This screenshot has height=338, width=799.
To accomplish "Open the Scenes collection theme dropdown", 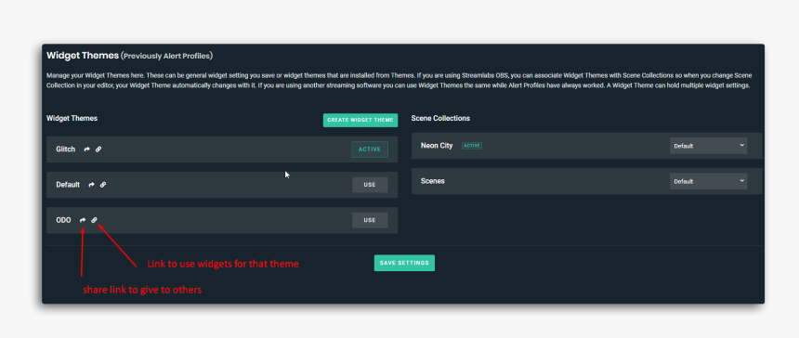I will tap(708, 181).
